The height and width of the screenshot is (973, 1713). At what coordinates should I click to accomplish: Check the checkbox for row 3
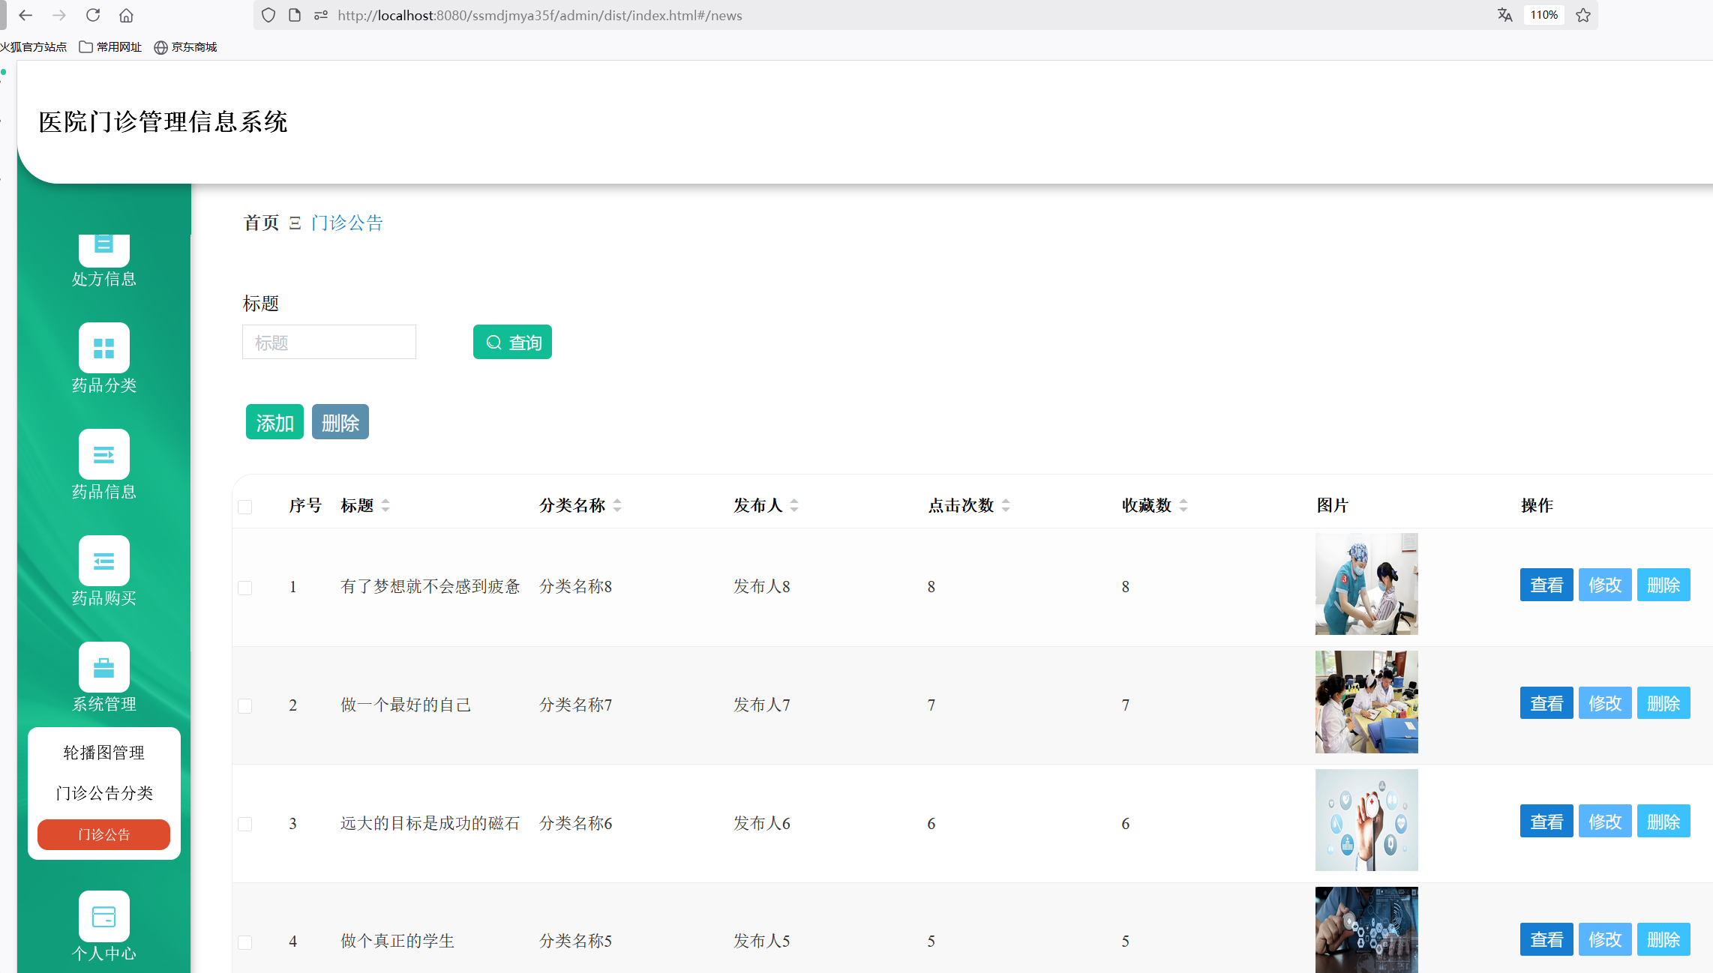pos(245,825)
